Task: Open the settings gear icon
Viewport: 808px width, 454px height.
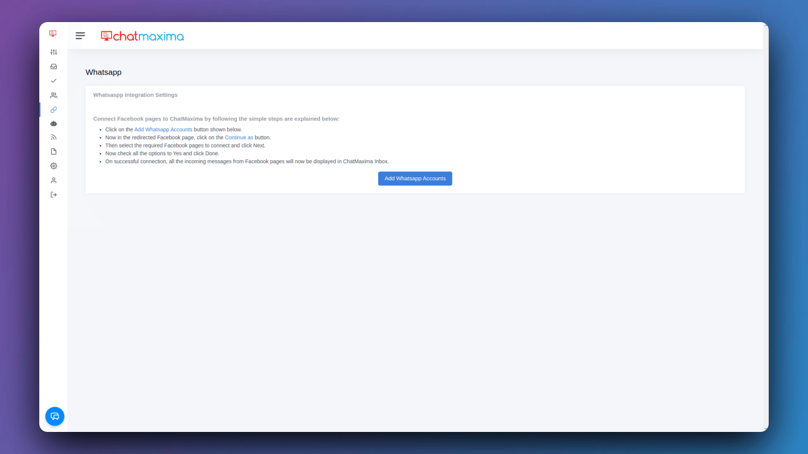Action: (x=54, y=166)
